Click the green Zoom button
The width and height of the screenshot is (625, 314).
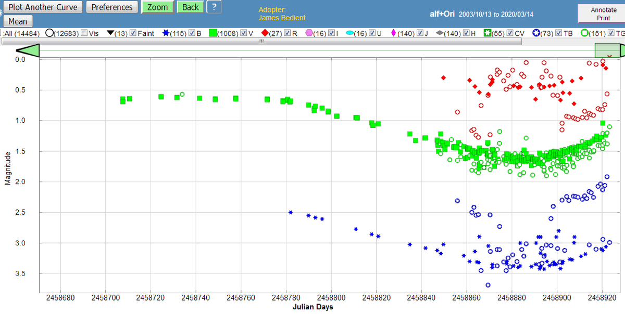click(158, 7)
